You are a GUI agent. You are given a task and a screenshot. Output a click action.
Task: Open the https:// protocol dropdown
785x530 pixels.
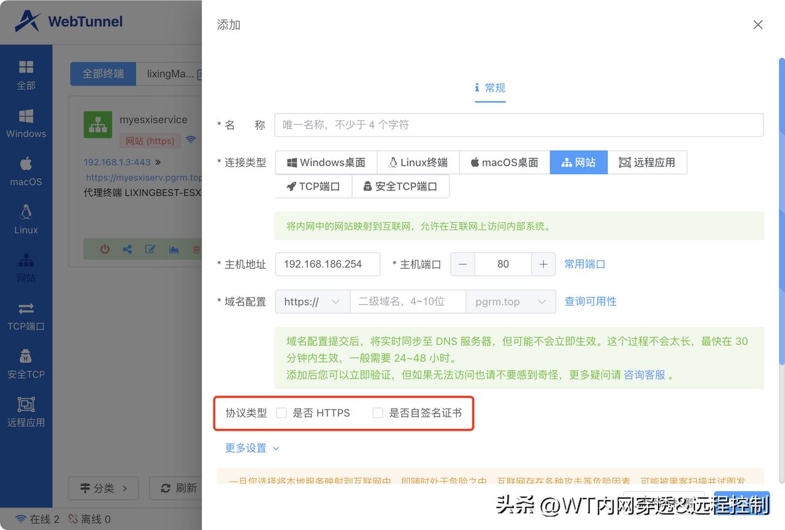coord(312,301)
